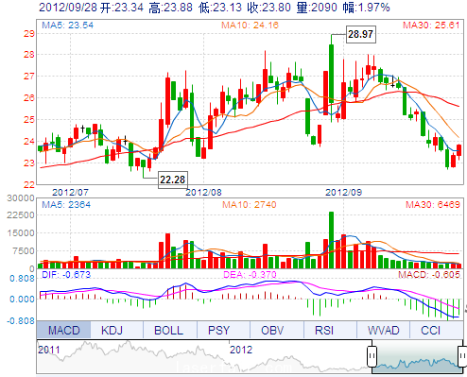Click the 2011 area in overview timeline

coord(49,350)
